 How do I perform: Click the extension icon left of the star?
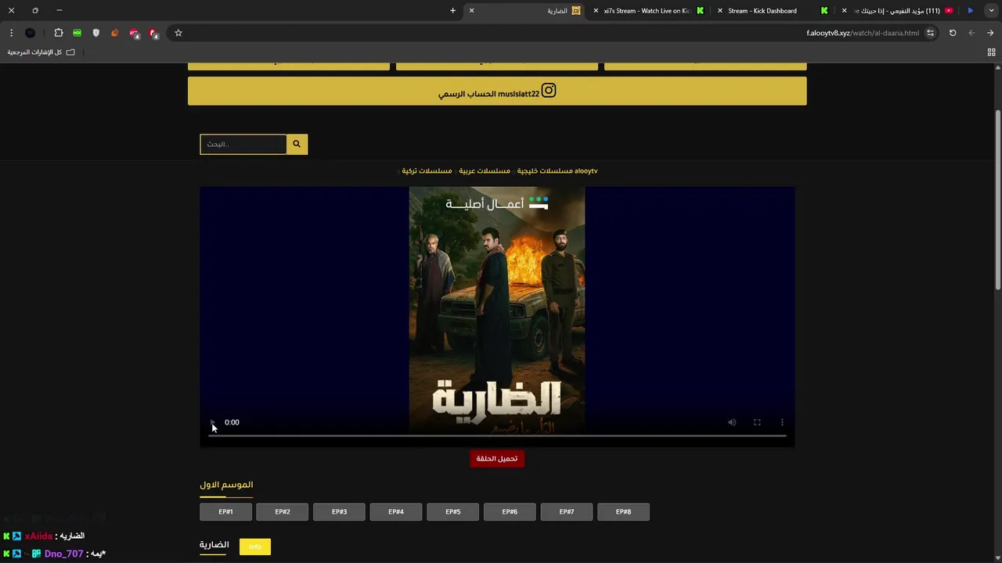pos(153,33)
